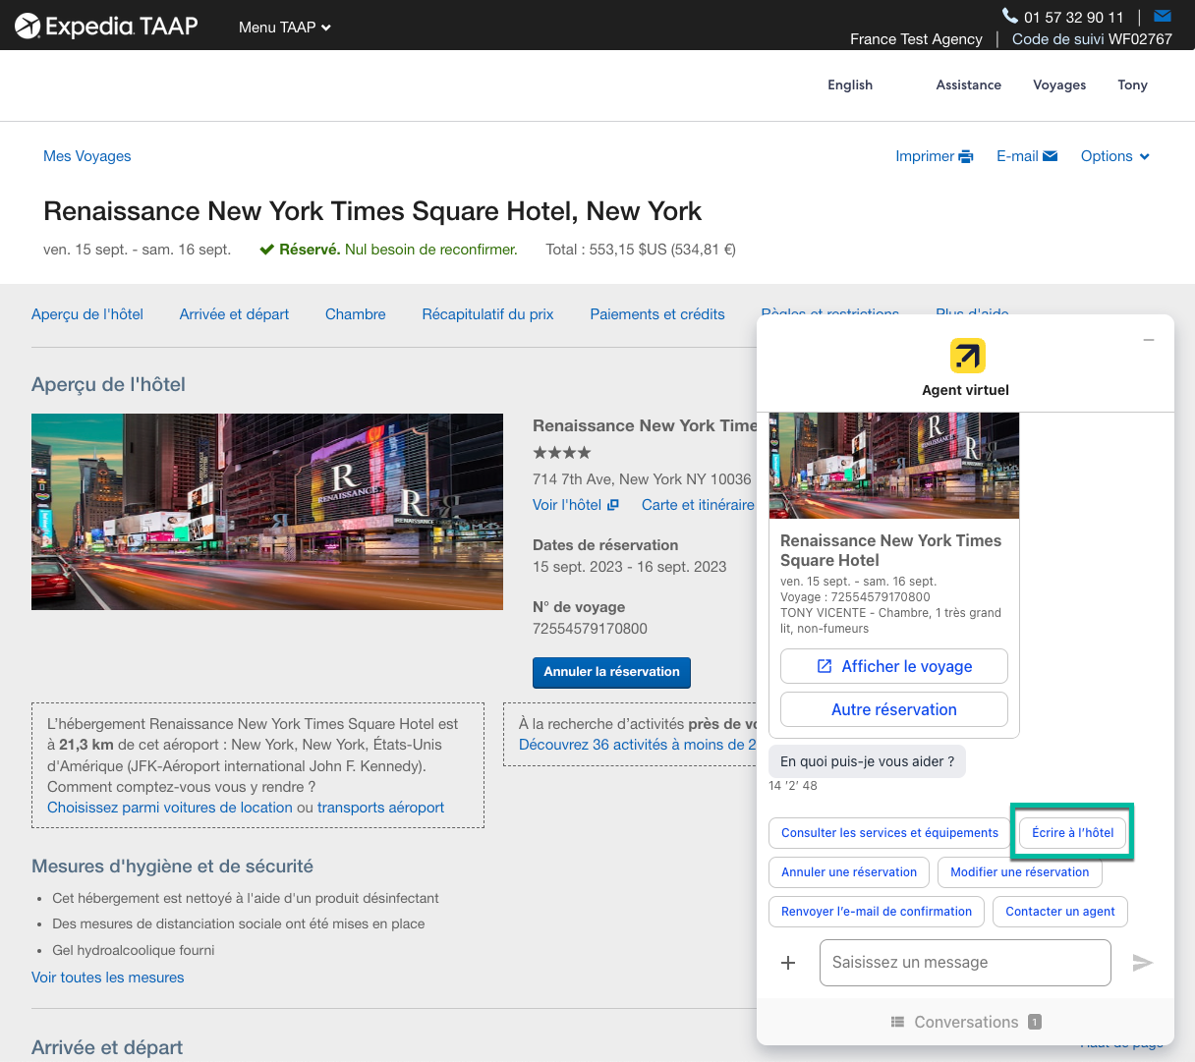This screenshot has height=1062, width=1195.
Task: Click Annuler la réservation blue button
Action: (x=611, y=673)
